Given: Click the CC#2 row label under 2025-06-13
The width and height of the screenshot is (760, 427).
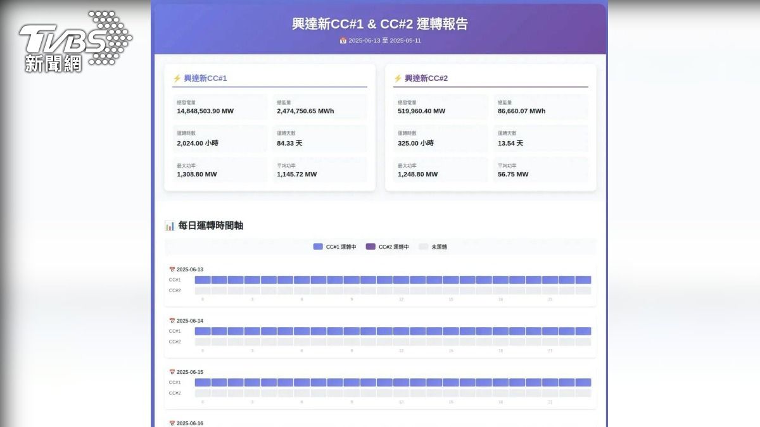Looking at the screenshot, I should (x=175, y=290).
